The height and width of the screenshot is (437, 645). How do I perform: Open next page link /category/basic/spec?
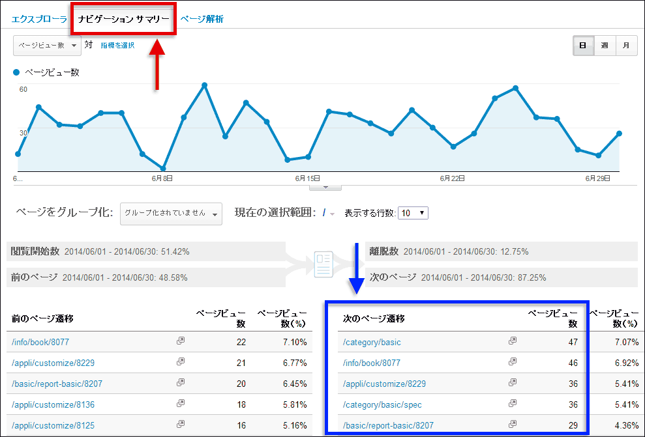click(382, 405)
